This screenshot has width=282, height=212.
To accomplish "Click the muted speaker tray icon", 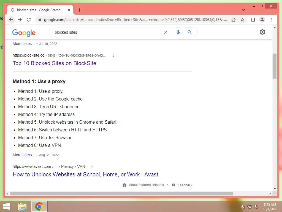I will tap(243, 207).
